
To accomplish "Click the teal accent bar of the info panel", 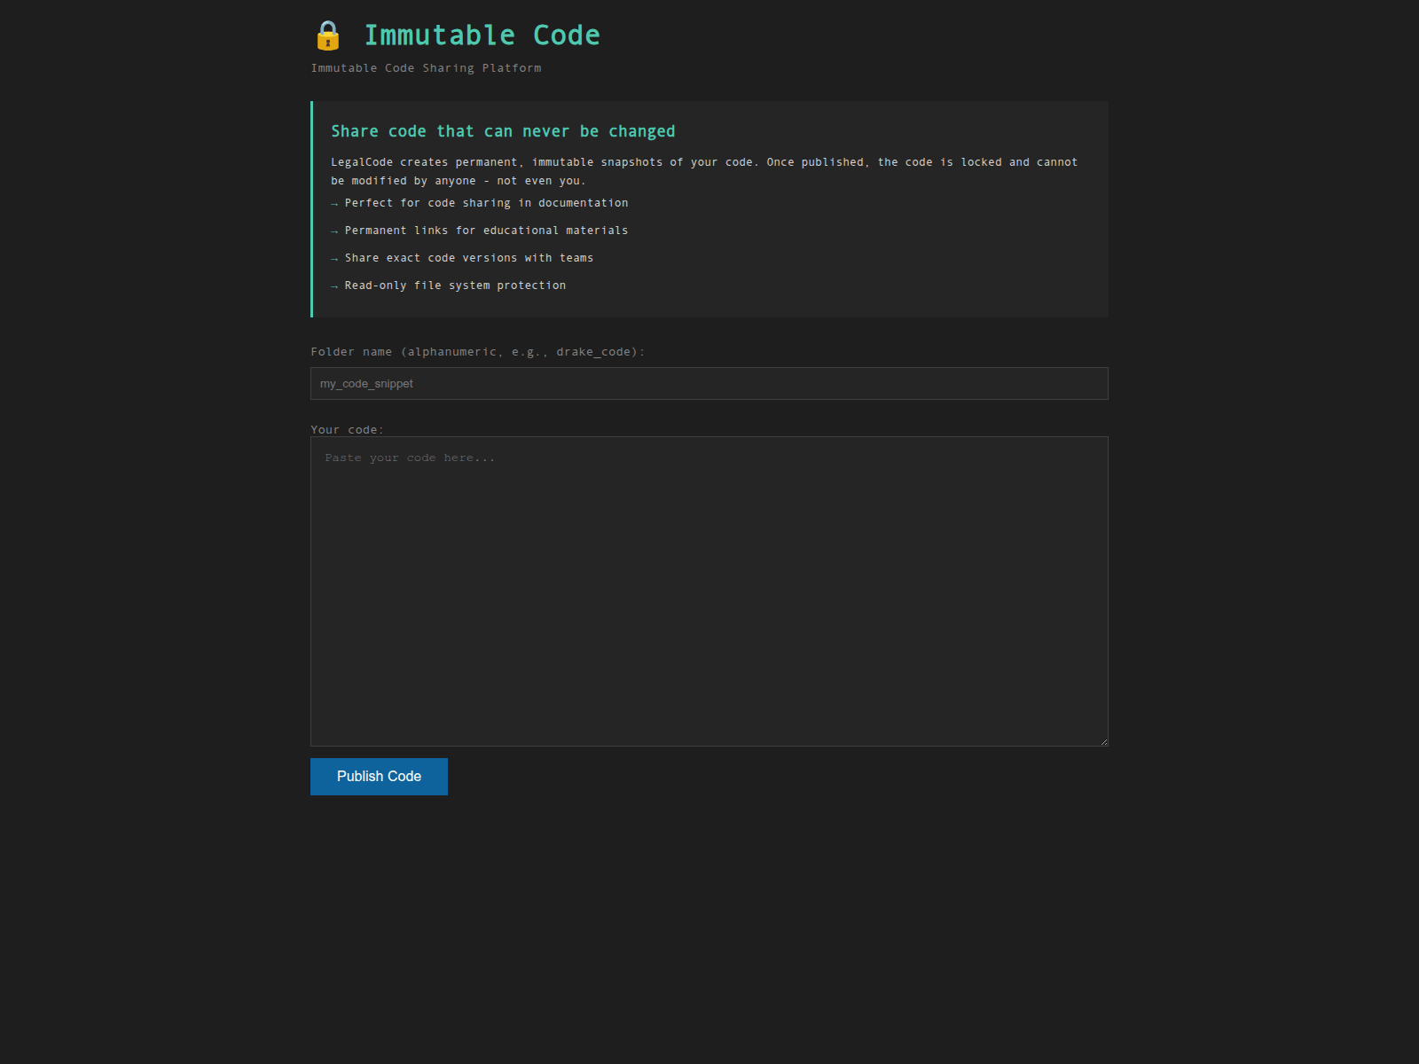I will [x=312, y=209].
